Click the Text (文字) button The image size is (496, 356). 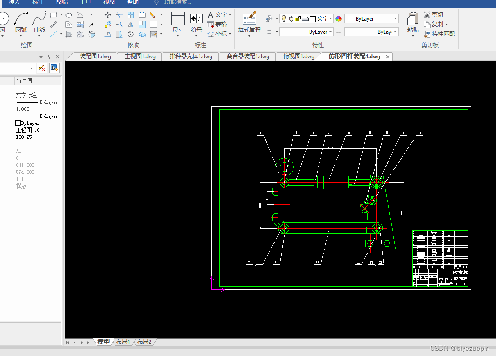click(217, 15)
